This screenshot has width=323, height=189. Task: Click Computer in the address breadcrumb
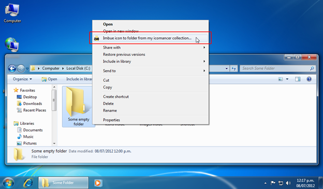[x=51, y=68]
